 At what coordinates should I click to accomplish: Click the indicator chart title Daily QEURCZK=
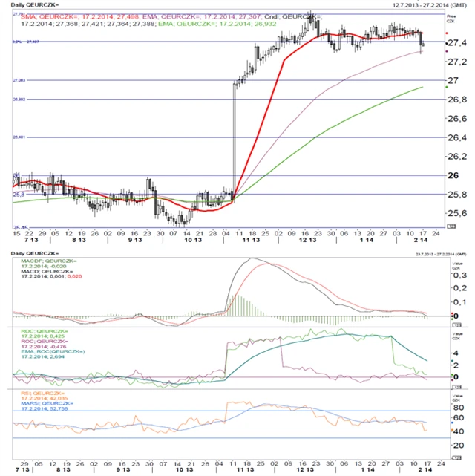[x=35, y=253]
